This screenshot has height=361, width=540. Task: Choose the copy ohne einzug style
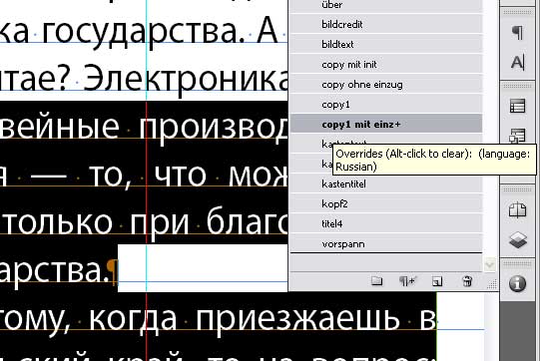click(x=385, y=85)
